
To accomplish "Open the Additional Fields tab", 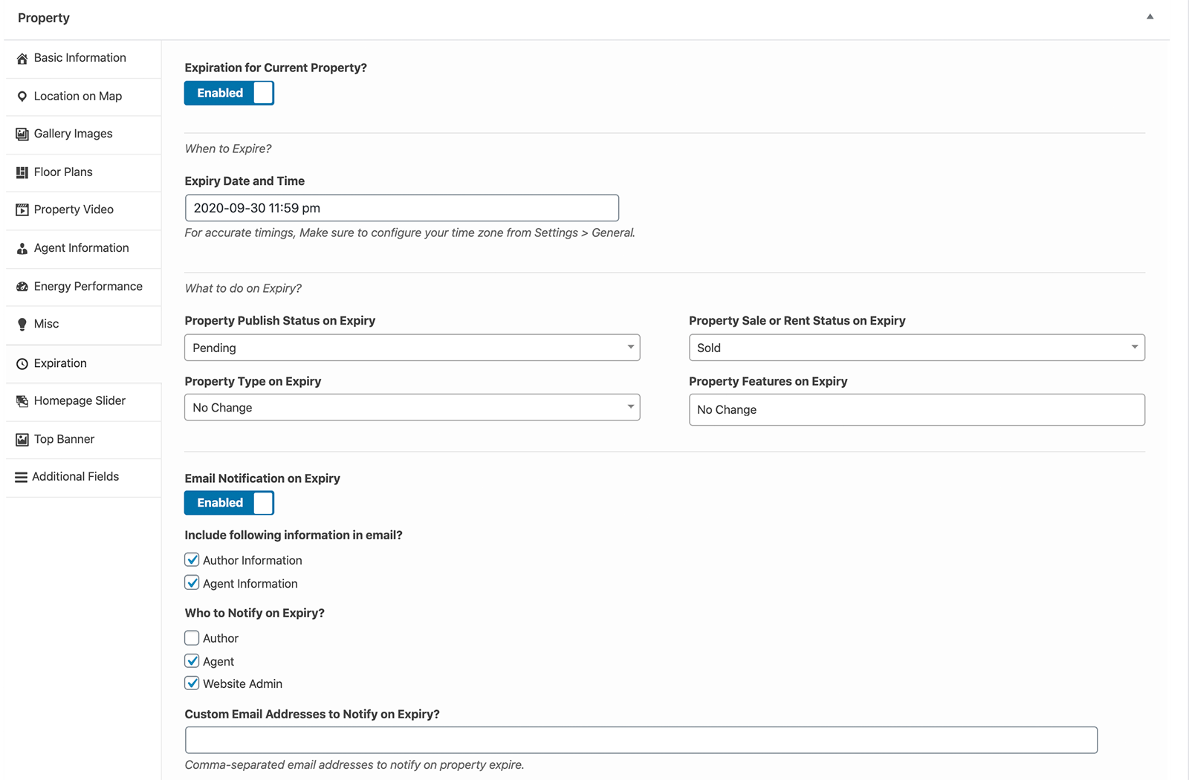I will pyautogui.click(x=75, y=477).
